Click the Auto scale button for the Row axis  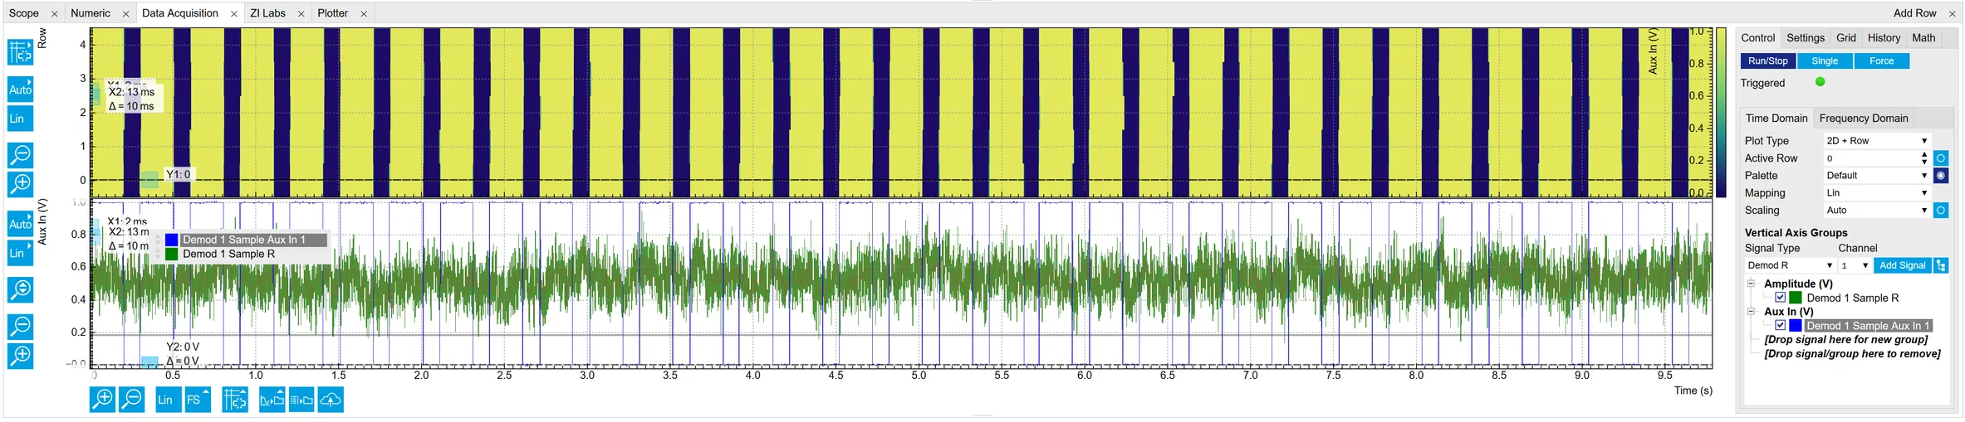[x=20, y=89]
